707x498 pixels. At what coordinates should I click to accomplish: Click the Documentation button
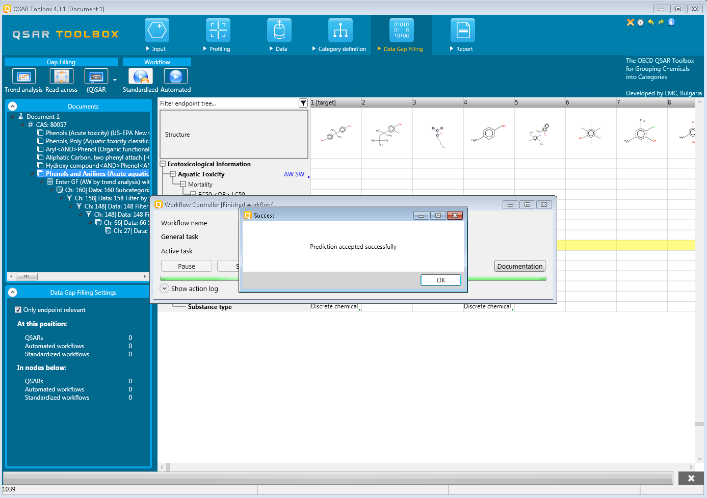(x=519, y=266)
